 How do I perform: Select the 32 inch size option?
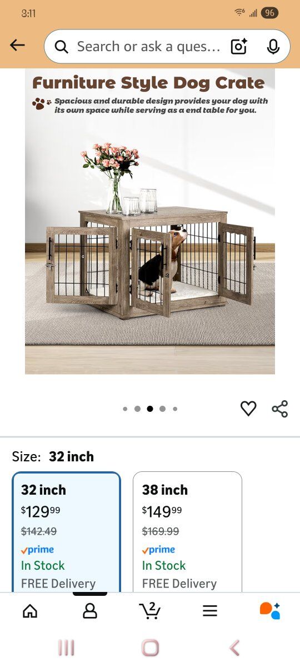[x=67, y=532]
